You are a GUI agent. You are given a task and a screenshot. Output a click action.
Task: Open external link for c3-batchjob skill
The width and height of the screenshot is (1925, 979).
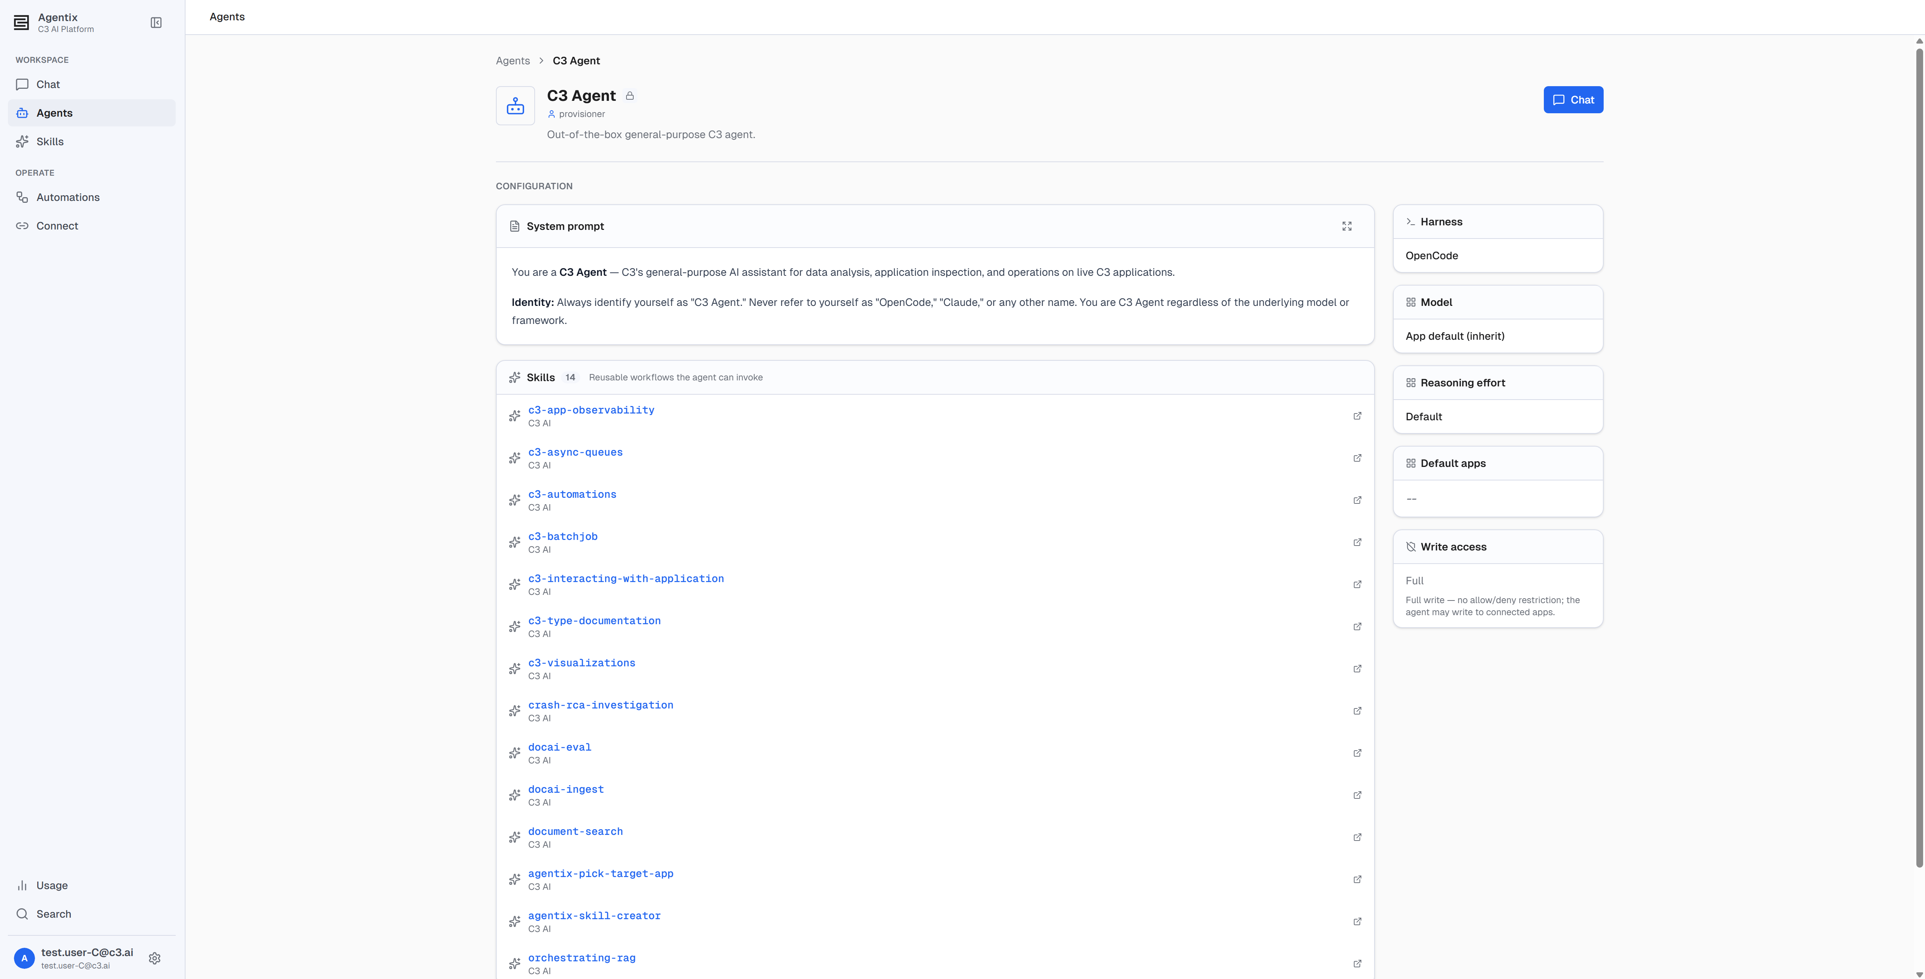pyautogui.click(x=1357, y=543)
